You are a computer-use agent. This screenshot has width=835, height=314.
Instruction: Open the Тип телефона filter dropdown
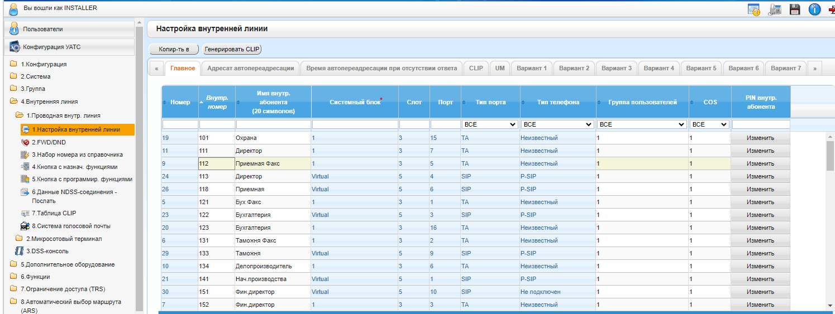point(557,124)
